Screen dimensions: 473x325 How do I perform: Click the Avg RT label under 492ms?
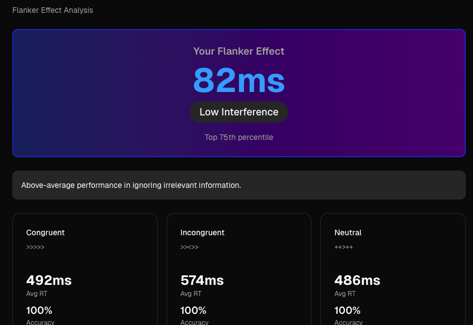point(37,294)
